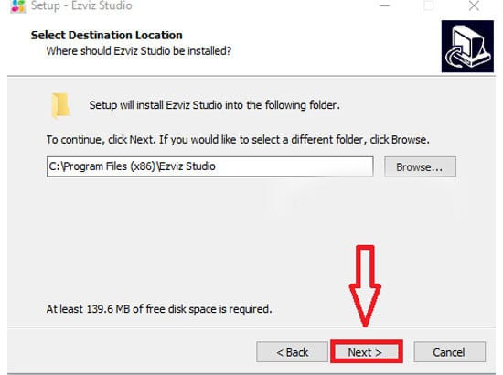Viewport: 503px width, 375px height.
Task: Click the red arrow annotation graphic
Action: (x=366, y=285)
